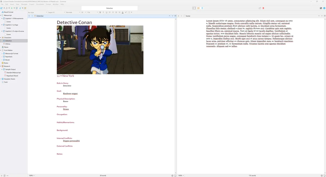Viewport: 326px width, 177px height.
Task: Select Novel Format item in binder
Action: point(9,12)
